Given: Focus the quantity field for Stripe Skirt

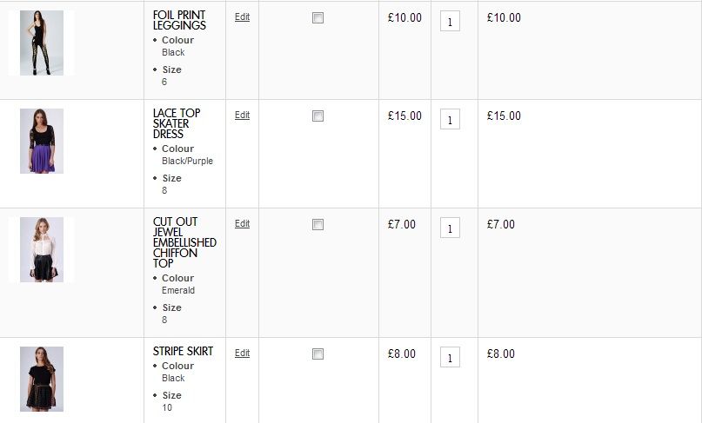Looking at the screenshot, I should [450, 359].
